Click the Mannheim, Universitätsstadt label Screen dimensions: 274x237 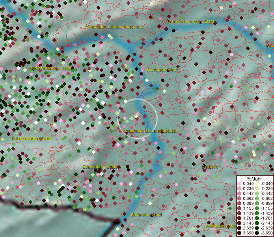pos(150,131)
